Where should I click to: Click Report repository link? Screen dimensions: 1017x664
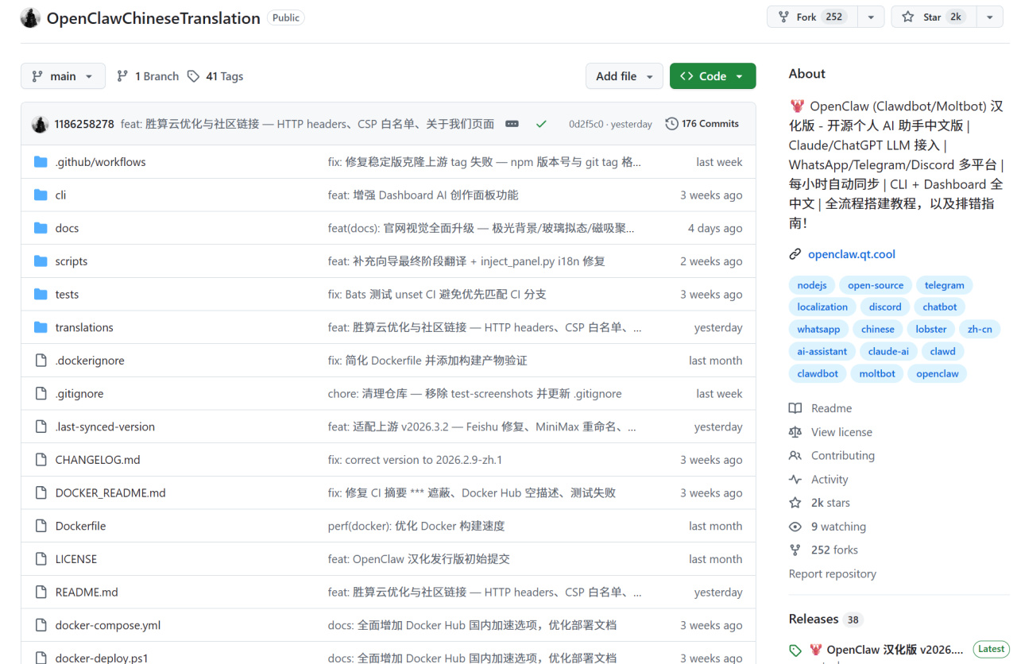(x=833, y=574)
